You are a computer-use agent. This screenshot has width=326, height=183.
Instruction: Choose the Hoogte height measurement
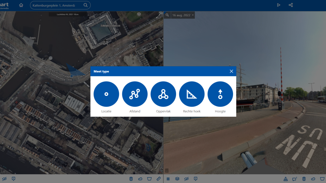(220, 94)
